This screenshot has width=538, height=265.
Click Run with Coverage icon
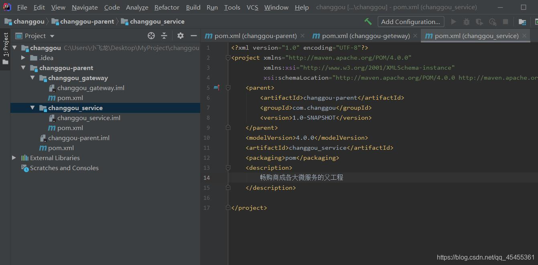pos(479,22)
